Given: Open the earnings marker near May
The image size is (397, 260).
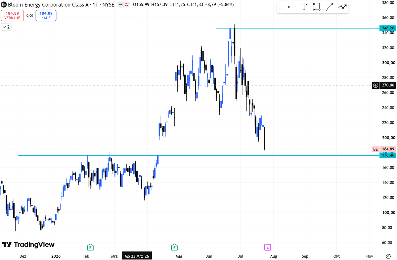Looking at the screenshot, I should [174, 247].
